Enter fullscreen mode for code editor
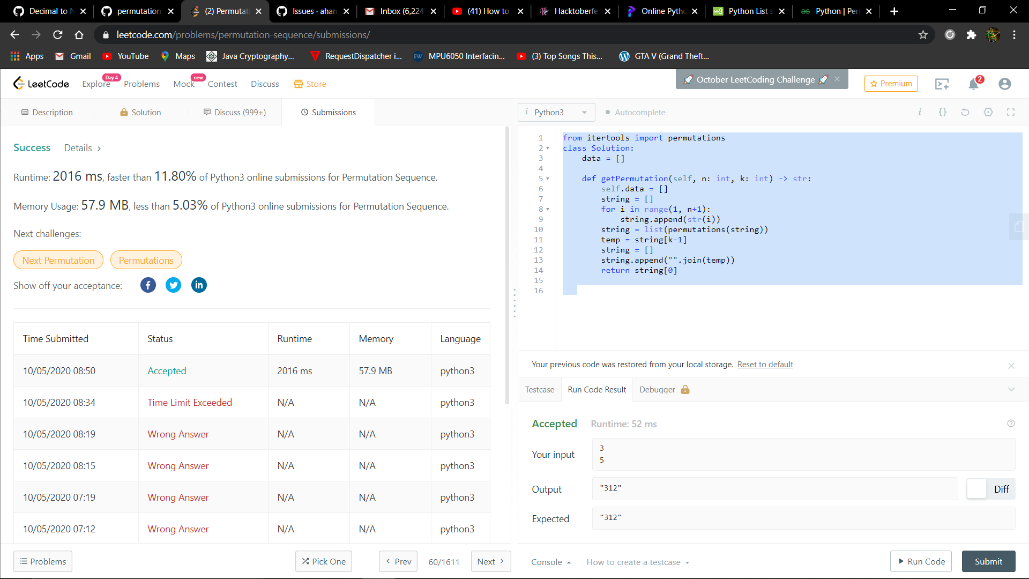 1011,113
